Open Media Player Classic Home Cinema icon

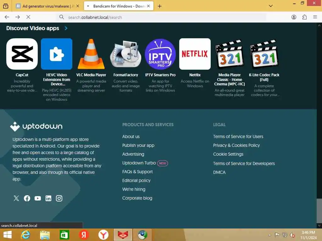[x=229, y=54]
